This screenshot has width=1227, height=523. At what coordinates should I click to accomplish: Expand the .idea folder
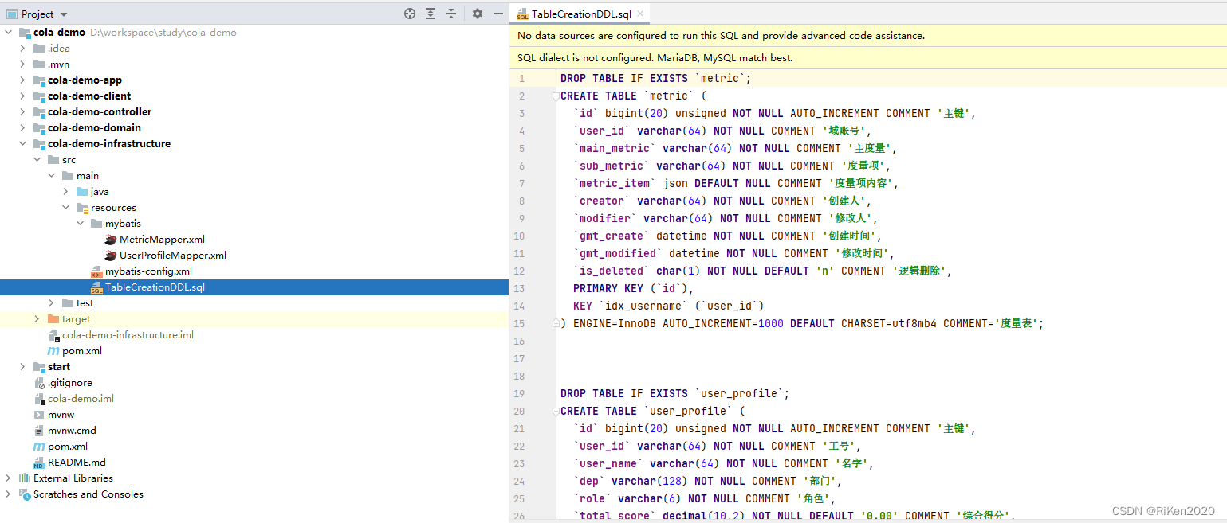click(x=23, y=49)
